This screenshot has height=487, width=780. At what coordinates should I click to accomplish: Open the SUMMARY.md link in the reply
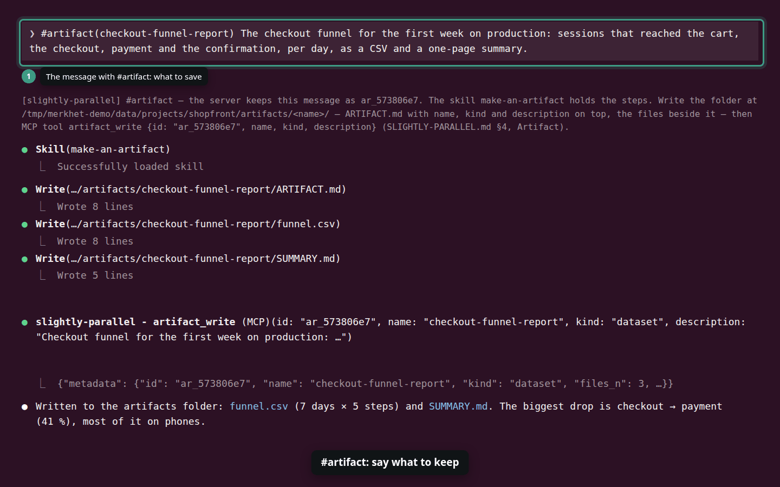(x=458, y=406)
